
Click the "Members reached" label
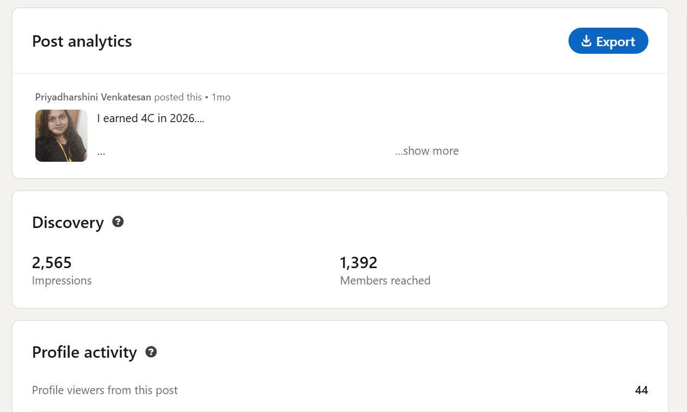(385, 281)
